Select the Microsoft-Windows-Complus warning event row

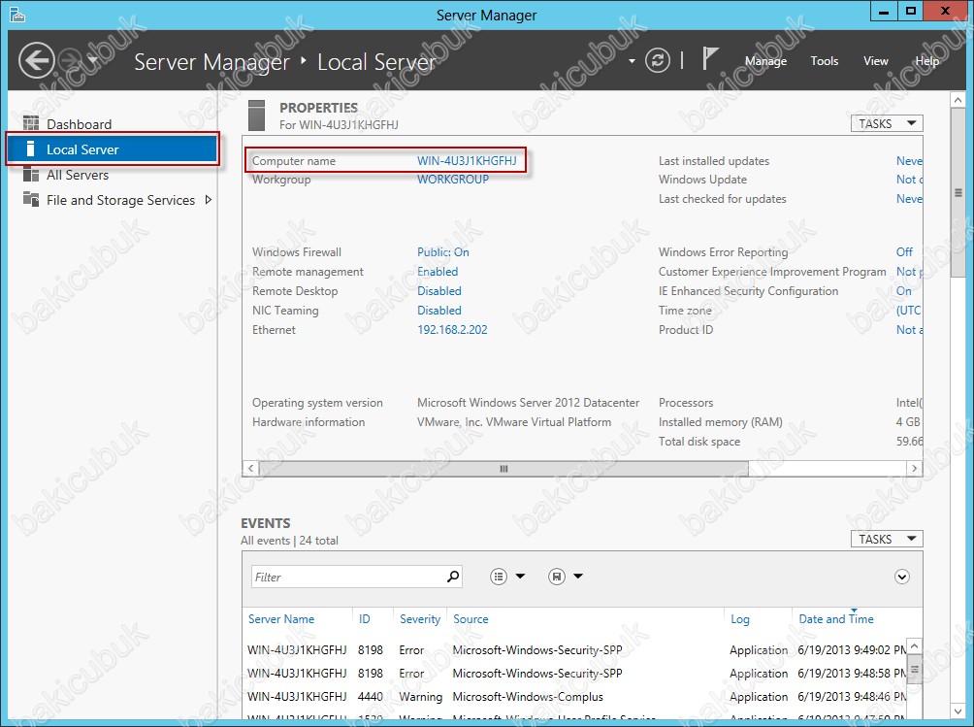(576, 697)
